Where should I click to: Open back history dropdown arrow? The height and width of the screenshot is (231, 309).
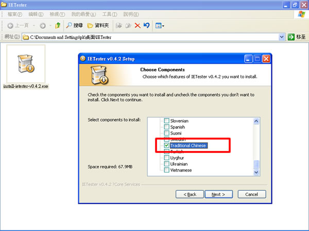tap(34, 26)
